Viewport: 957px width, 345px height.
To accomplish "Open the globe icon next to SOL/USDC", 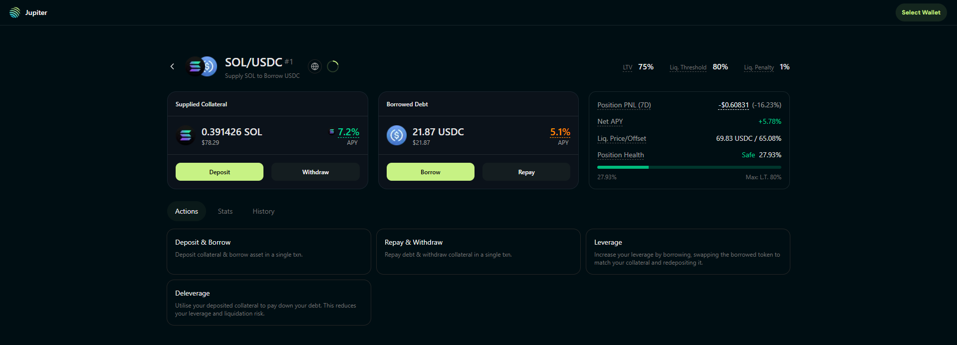I will tap(315, 66).
